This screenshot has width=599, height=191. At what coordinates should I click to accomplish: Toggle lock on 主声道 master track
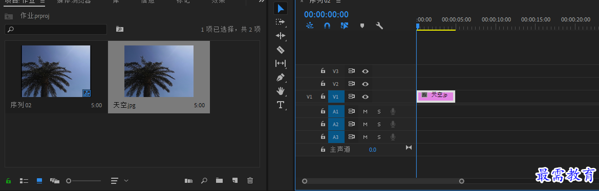(323, 150)
